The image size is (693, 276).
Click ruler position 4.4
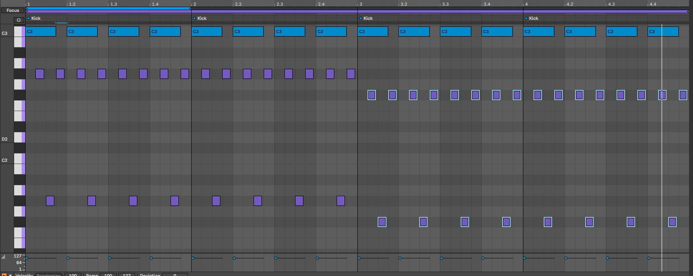tap(653, 4)
